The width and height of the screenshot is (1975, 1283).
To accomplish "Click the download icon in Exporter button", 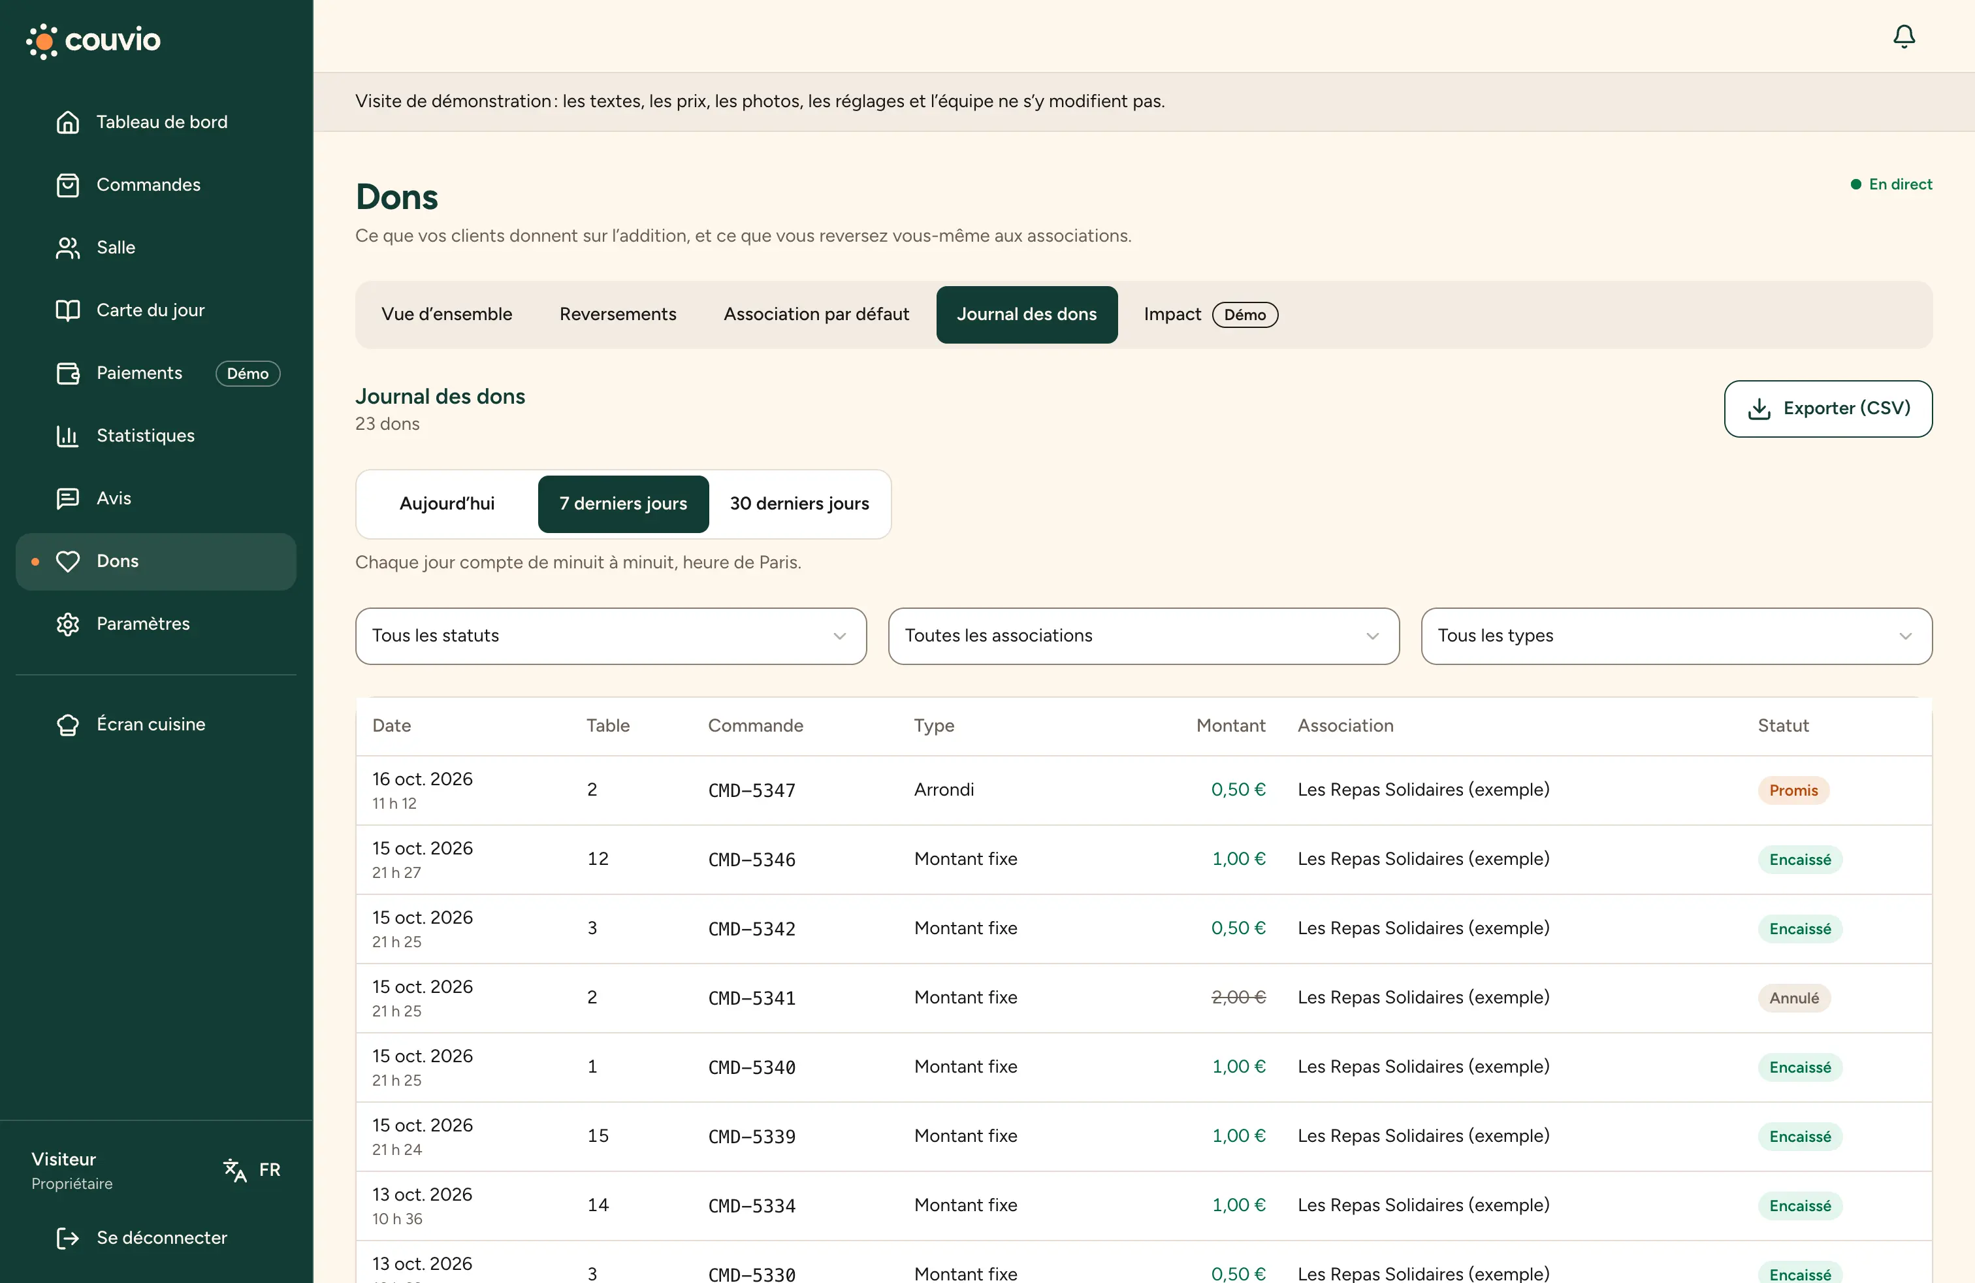I will (1758, 408).
